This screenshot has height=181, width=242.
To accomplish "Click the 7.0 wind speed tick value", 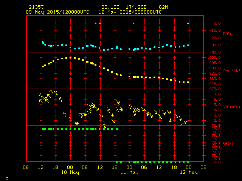I will tap(217, 94).
